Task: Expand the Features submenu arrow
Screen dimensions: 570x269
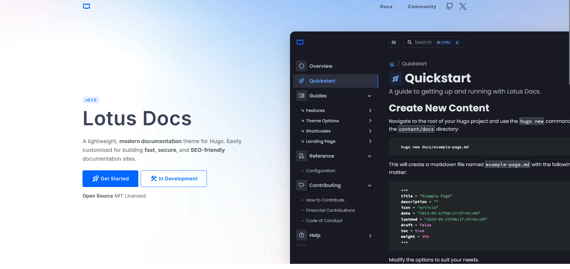Action: tap(370, 110)
